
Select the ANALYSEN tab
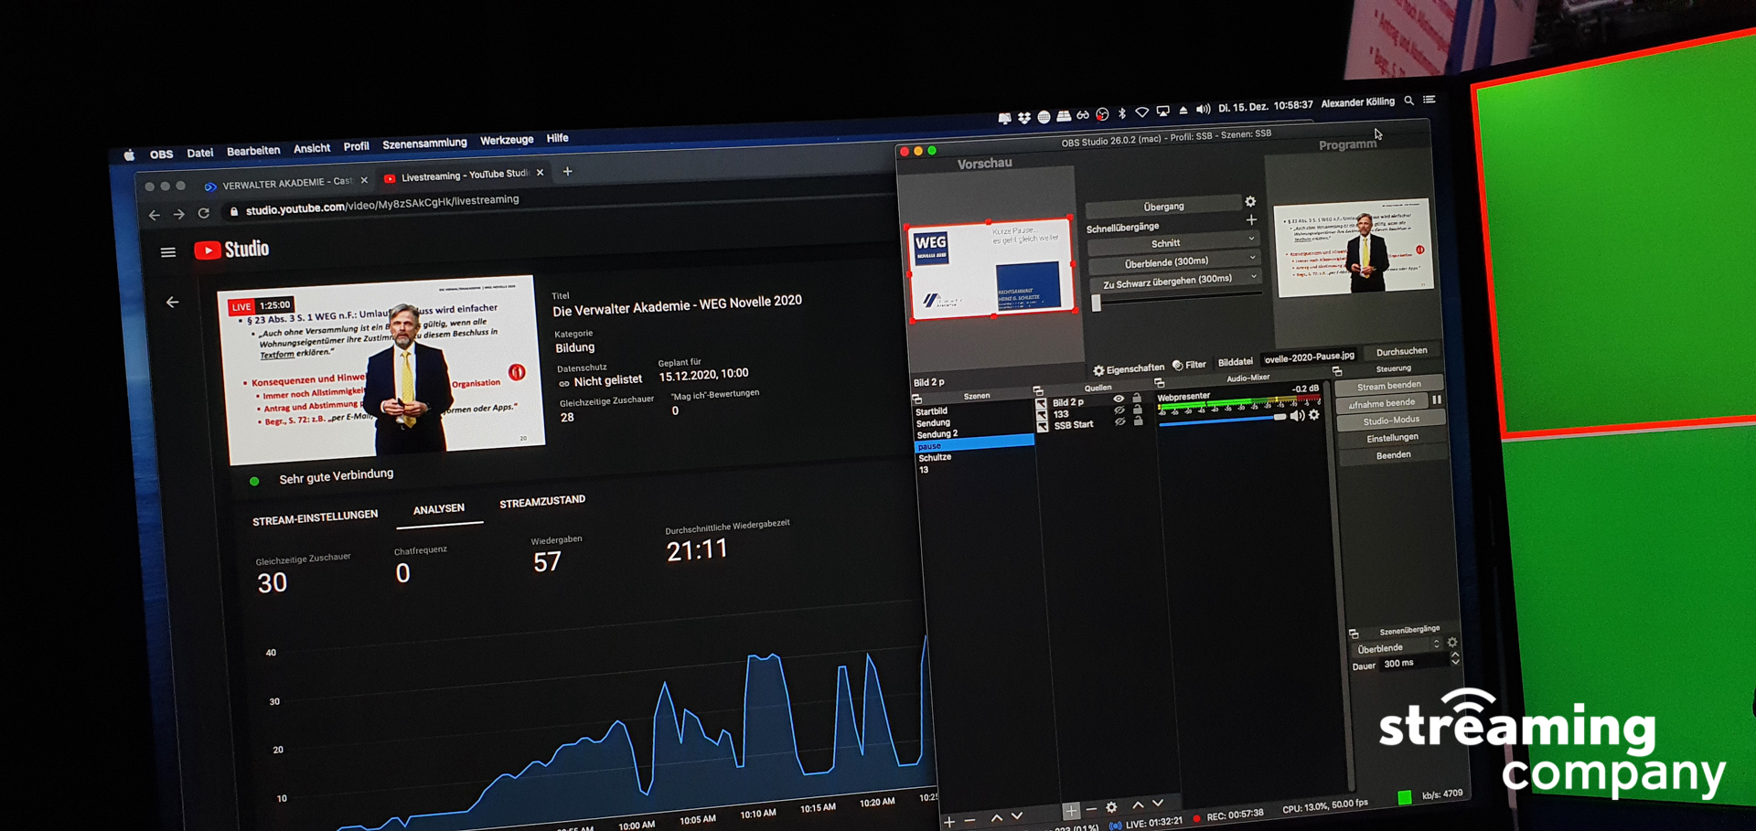coord(439,509)
